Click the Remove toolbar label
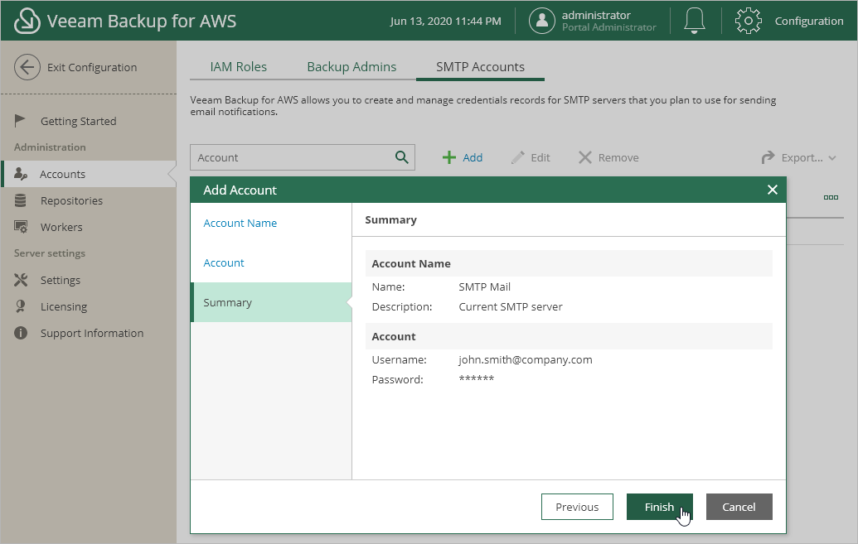 618,157
